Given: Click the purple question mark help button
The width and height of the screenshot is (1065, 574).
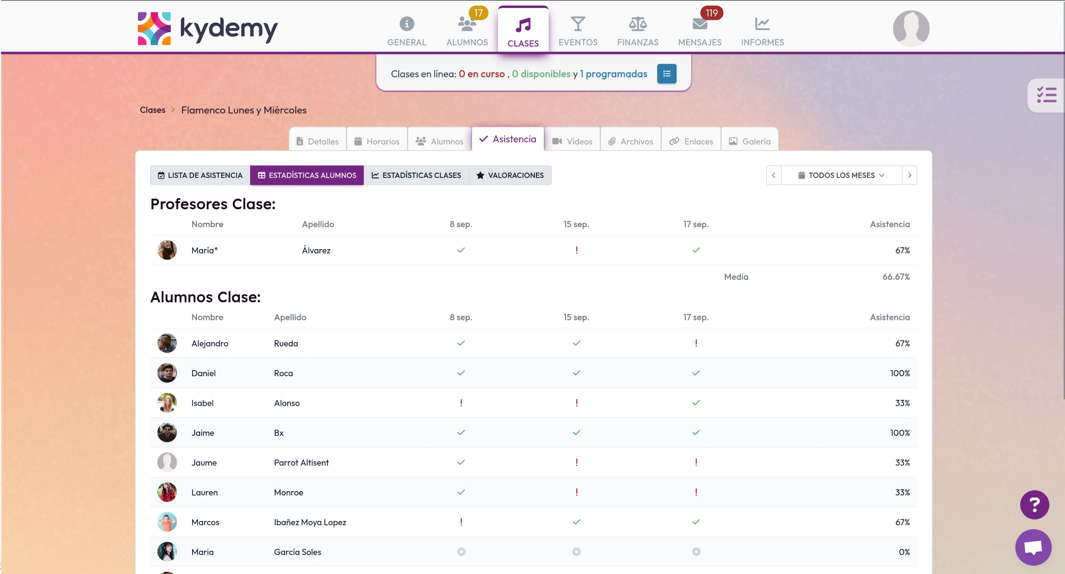Looking at the screenshot, I should pyautogui.click(x=1034, y=505).
